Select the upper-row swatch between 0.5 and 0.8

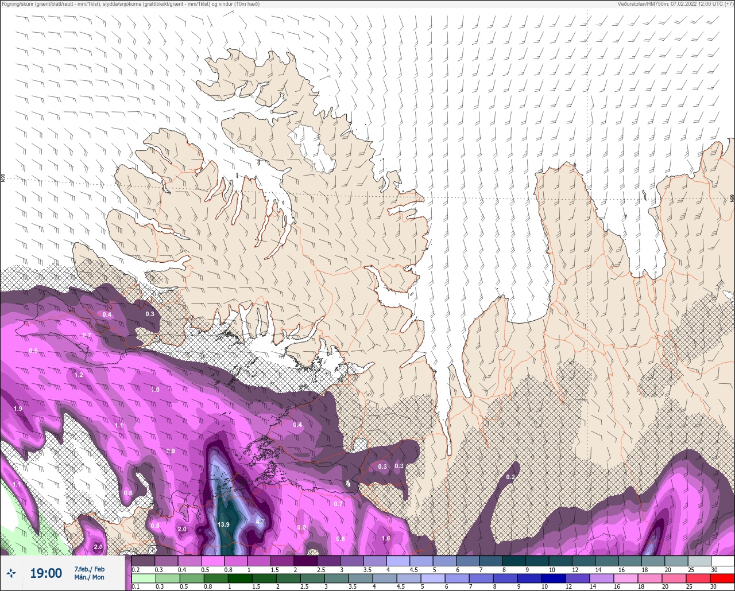click(x=213, y=561)
